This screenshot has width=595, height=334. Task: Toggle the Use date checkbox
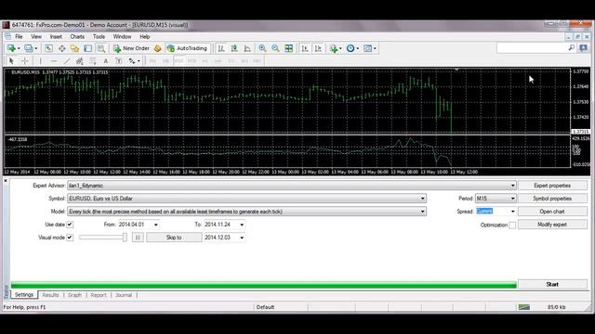(70, 225)
